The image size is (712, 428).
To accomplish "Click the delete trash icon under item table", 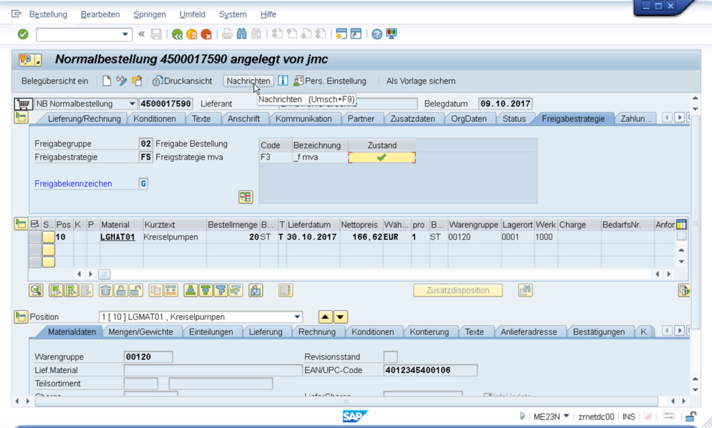I will click(106, 290).
